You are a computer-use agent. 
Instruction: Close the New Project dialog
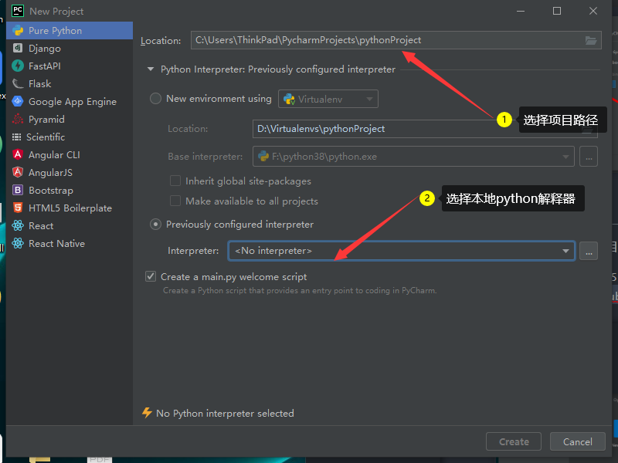pyautogui.click(x=593, y=11)
